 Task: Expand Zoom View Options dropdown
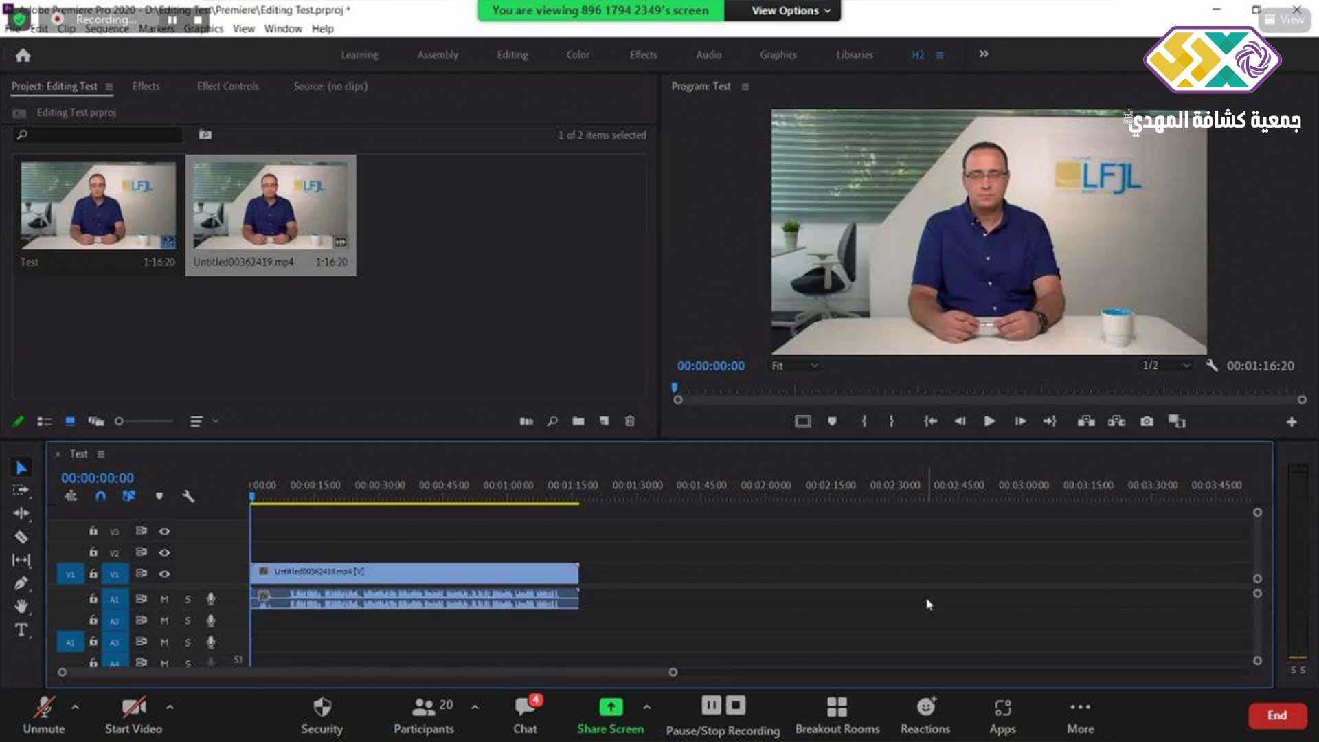click(790, 10)
